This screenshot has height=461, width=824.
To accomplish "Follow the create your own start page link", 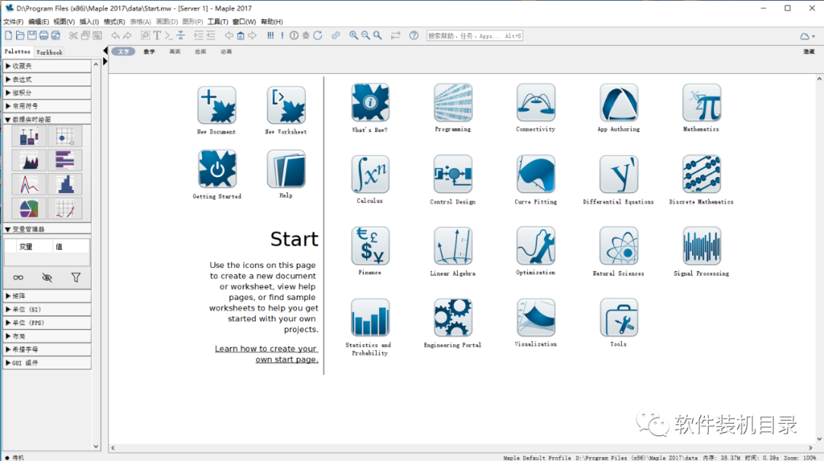I will (x=266, y=354).
